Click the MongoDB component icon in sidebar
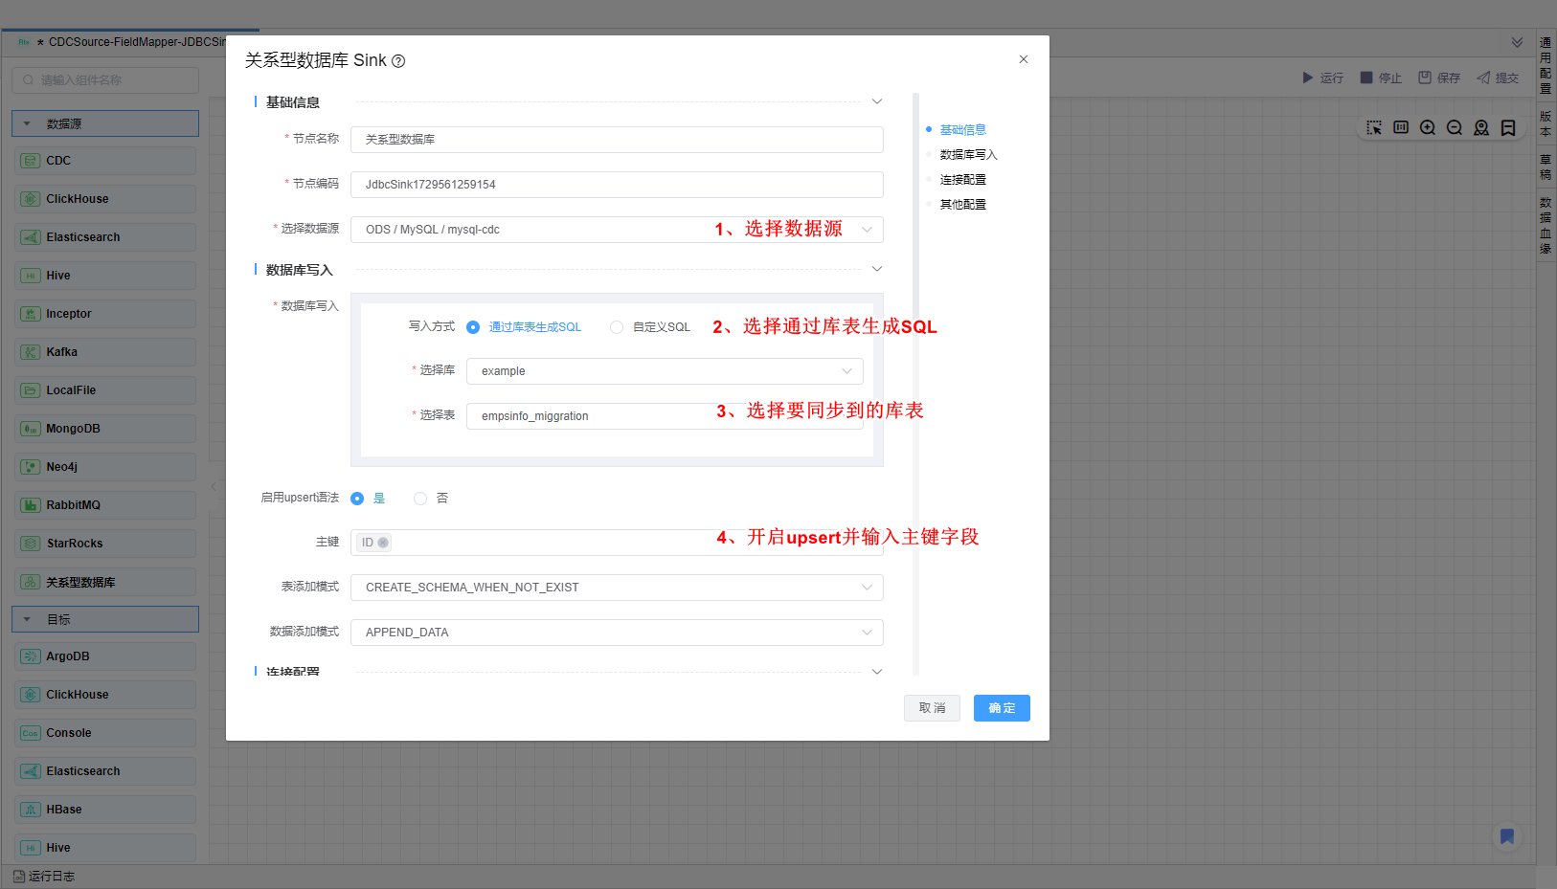 point(31,429)
